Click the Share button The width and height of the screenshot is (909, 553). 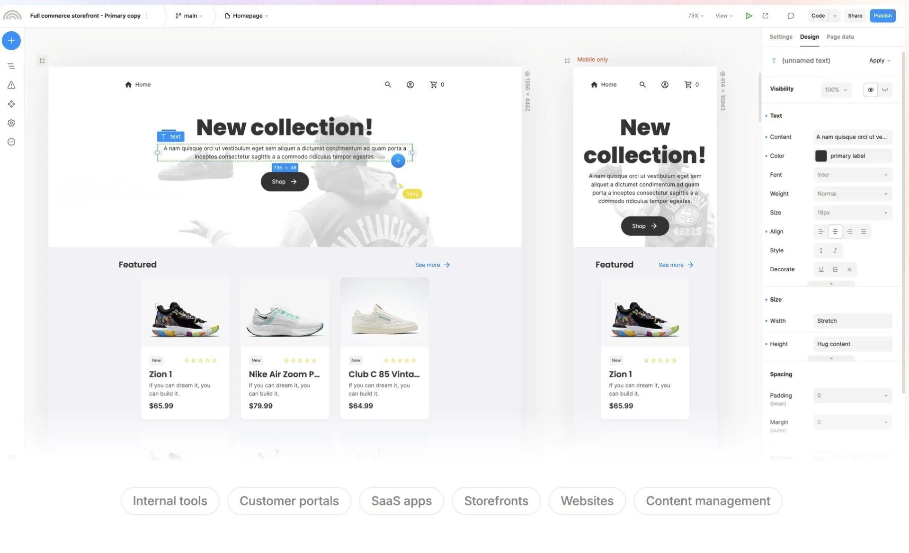pos(855,16)
